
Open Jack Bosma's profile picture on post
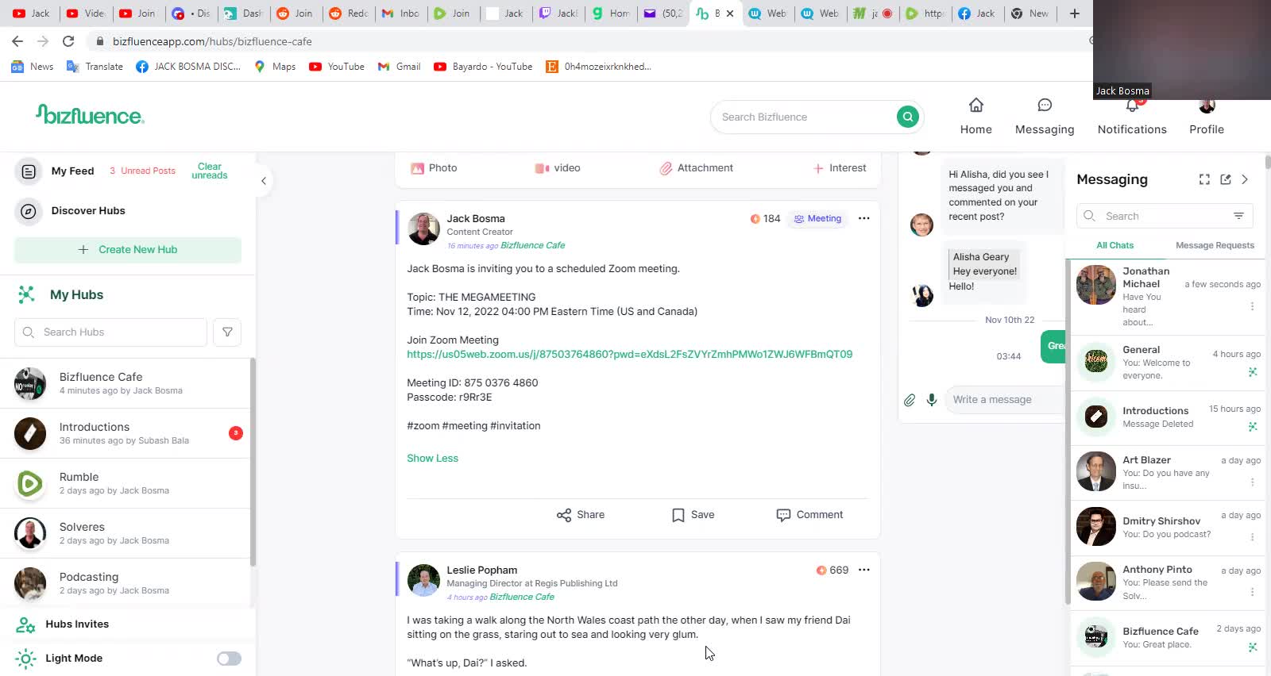423,229
